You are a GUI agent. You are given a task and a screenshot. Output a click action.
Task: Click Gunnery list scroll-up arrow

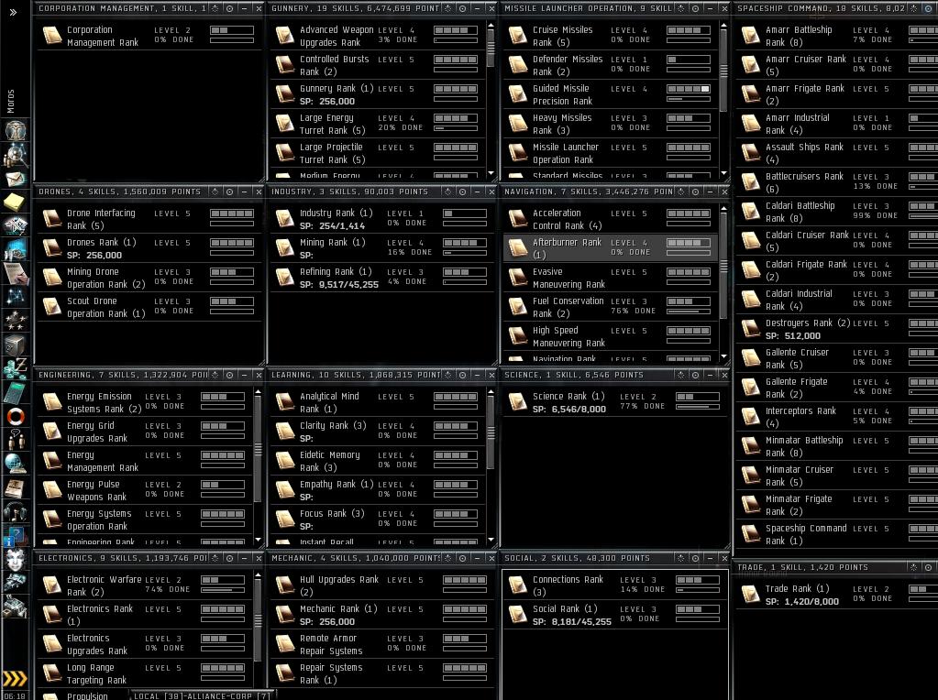pos(491,27)
